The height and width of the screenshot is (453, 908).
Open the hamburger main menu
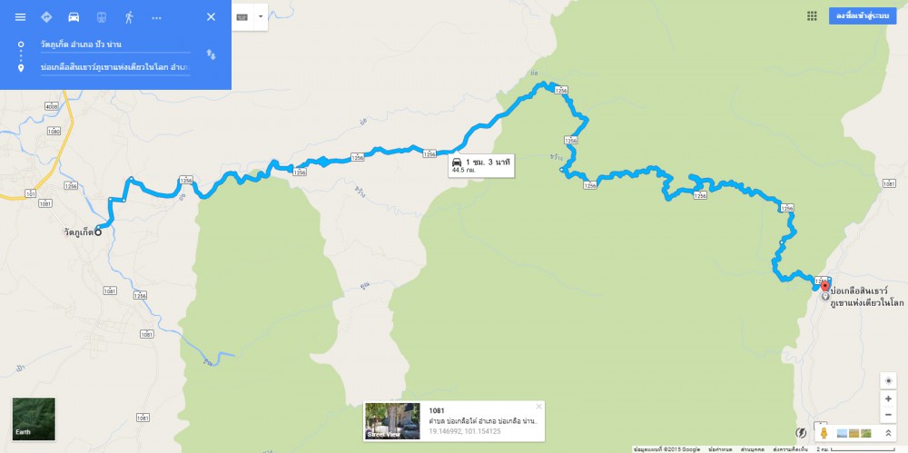(x=20, y=17)
